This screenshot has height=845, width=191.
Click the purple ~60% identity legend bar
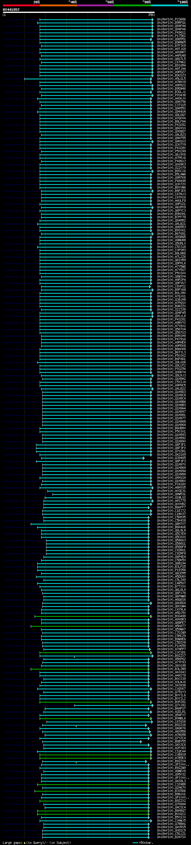pos(95,6)
